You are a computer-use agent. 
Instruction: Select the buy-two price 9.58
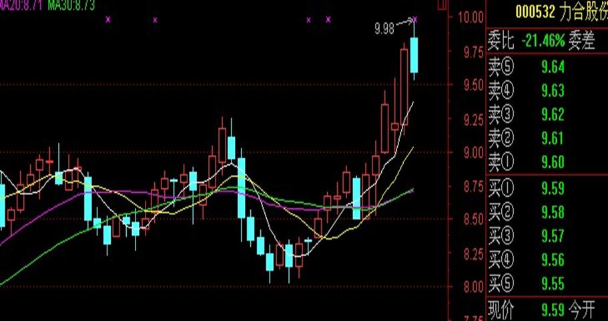click(x=553, y=212)
